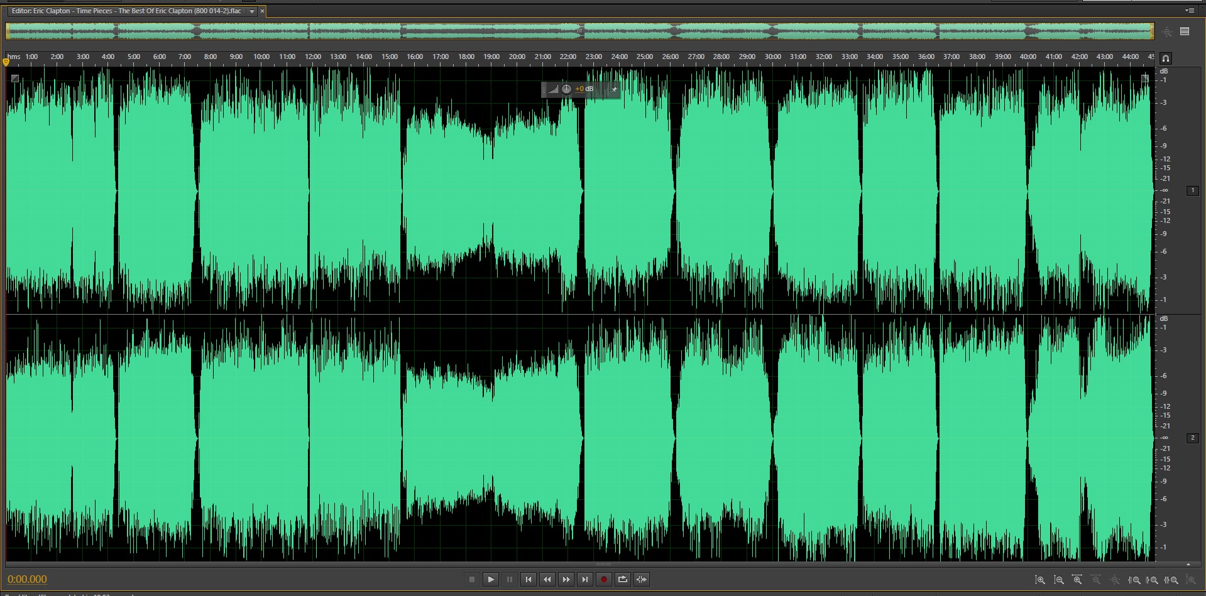
Task: Select the Editor Eric Clapton flac tab
Action: pyautogui.click(x=126, y=11)
